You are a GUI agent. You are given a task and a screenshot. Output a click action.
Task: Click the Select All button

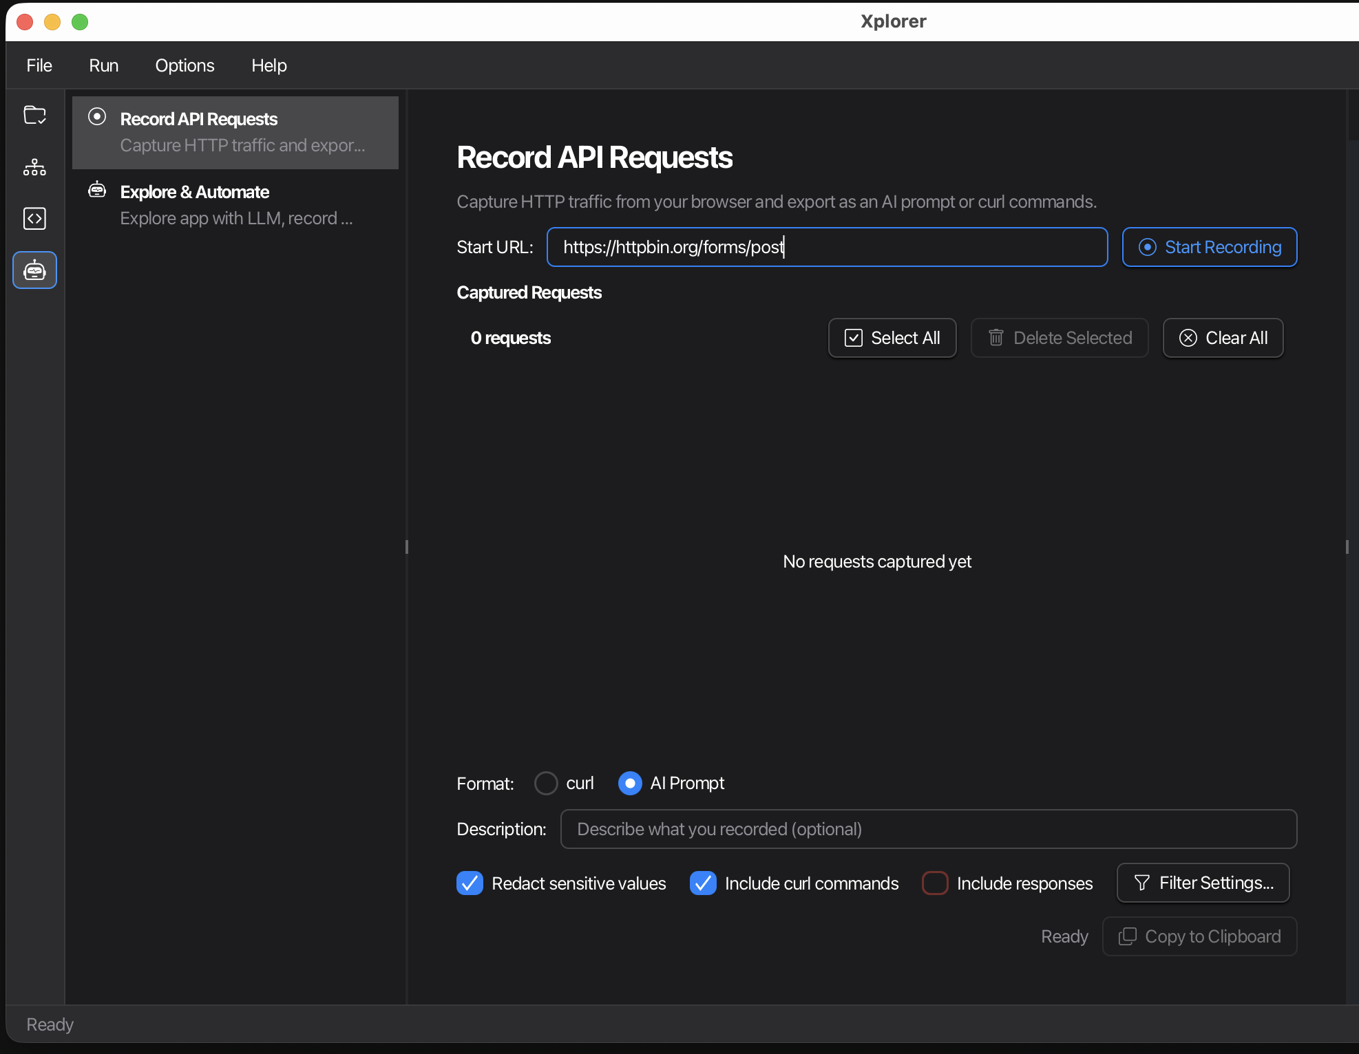coord(892,338)
